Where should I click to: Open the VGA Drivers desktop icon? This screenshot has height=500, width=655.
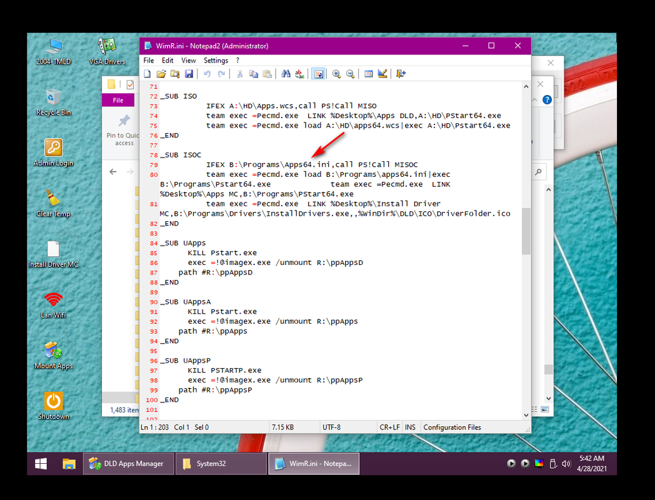107,51
